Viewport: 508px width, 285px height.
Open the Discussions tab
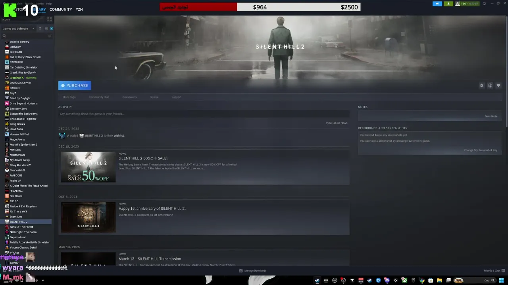[129, 97]
